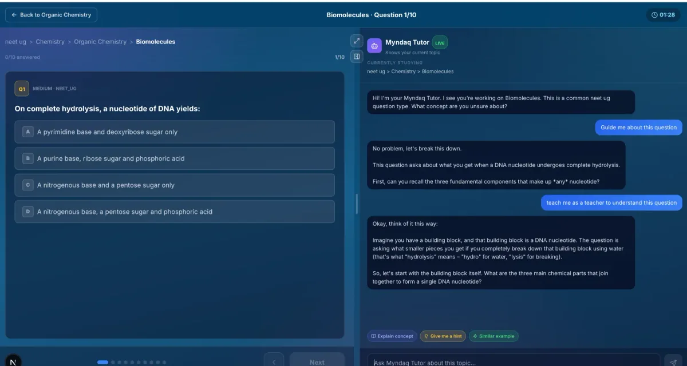Click the timer showing 01:28
This screenshot has width=687, height=366.
(664, 15)
